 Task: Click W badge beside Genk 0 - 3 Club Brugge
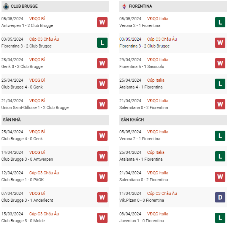coord(102,63)
